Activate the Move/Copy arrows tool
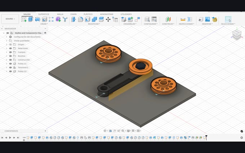This screenshot has height=153, width=245. click(108, 19)
